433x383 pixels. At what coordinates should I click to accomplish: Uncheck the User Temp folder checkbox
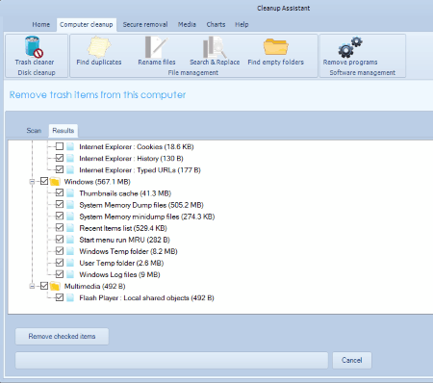click(60, 263)
